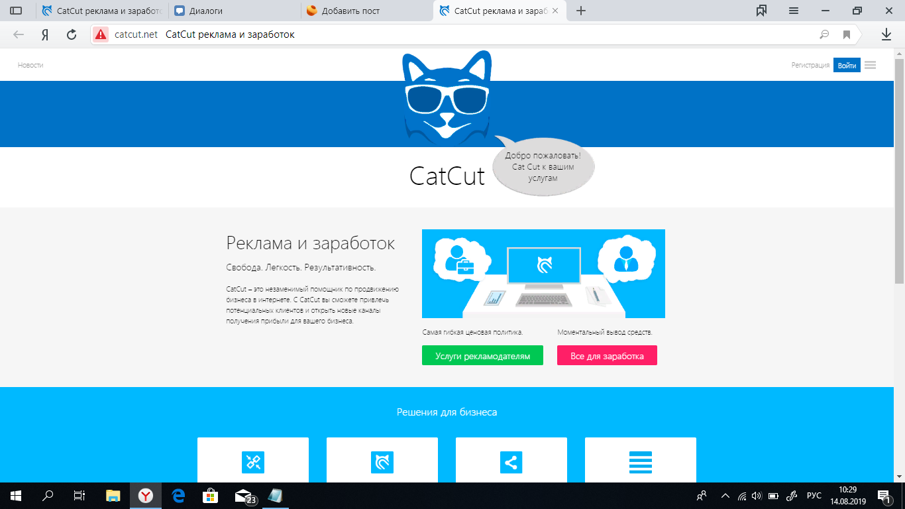The height and width of the screenshot is (509, 905).
Task: Toggle the browser sidebar panel icon
Action: coord(16,11)
